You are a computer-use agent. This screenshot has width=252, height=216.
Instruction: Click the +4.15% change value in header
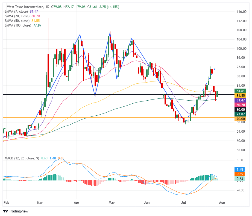pyautogui.click(x=113, y=7)
